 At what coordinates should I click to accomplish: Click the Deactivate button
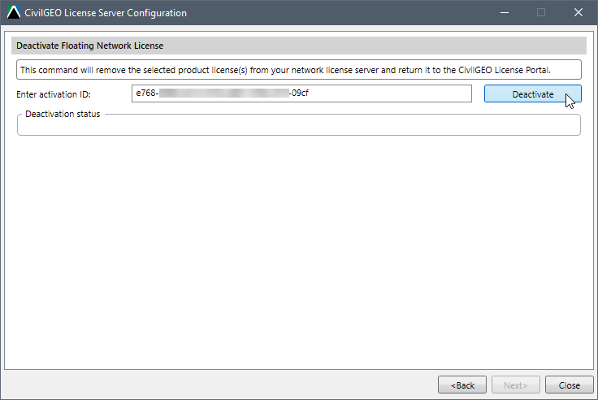(x=532, y=93)
